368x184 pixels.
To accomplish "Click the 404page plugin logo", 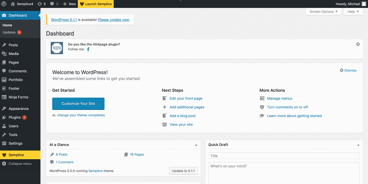I will pyautogui.click(x=57, y=48).
